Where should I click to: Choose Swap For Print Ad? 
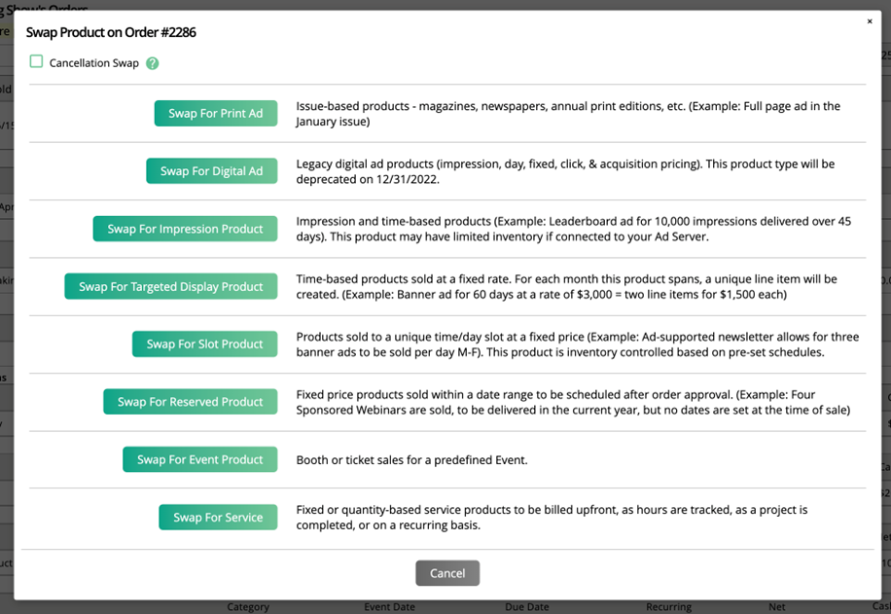tap(215, 113)
